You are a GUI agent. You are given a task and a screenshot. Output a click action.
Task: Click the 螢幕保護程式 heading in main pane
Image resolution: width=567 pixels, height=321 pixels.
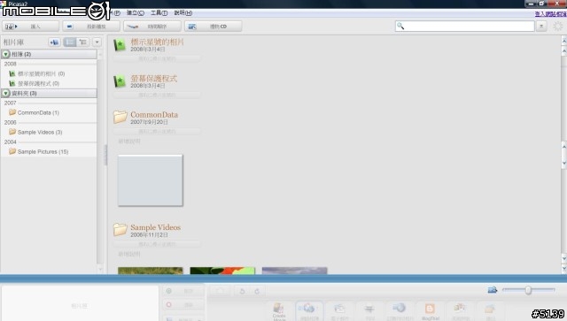click(154, 79)
